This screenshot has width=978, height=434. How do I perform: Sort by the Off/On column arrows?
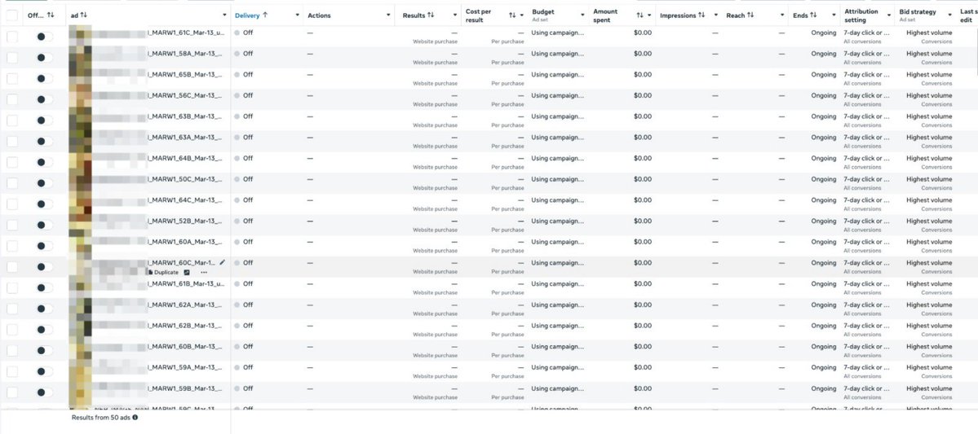tap(51, 15)
